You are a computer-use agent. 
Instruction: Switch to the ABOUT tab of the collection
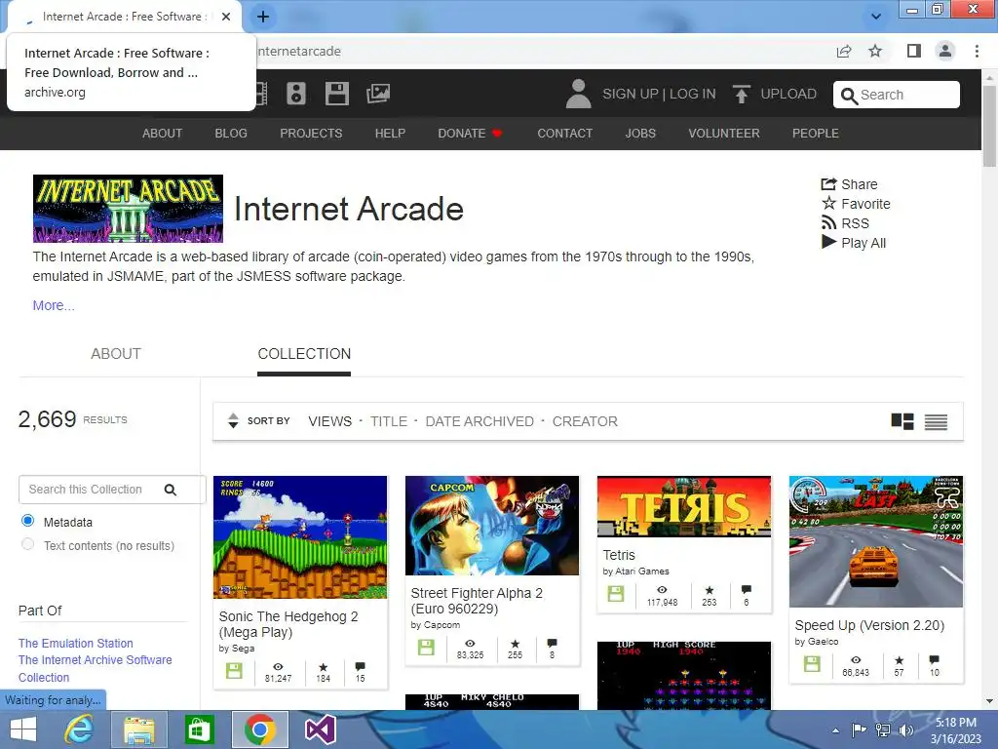coord(116,353)
